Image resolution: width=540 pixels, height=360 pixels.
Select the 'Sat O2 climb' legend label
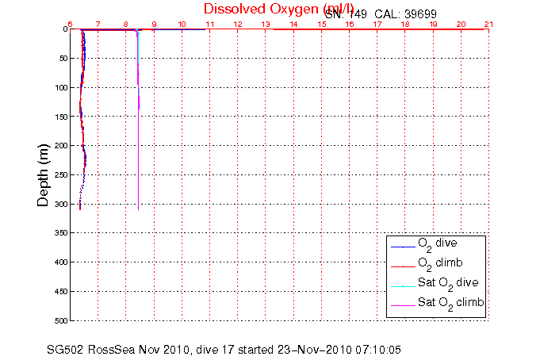point(450,303)
